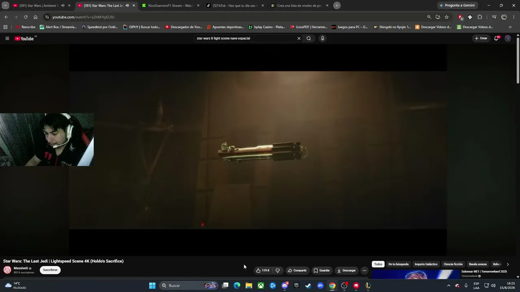Mute audio on the Last Jedi tab
This screenshot has width=520, height=292.
[x=127, y=6]
